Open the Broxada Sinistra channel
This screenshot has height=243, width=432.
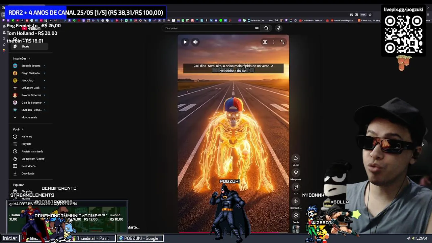[x=30, y=66]
